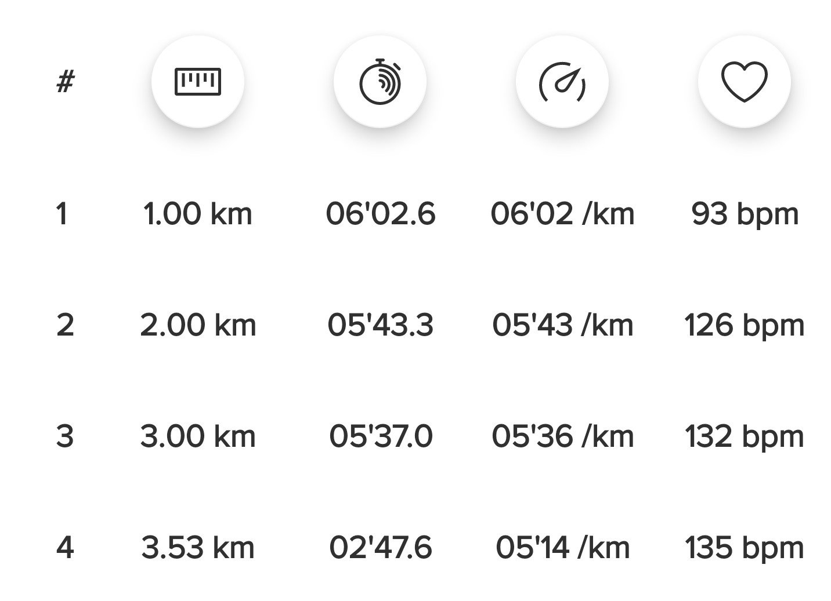Select lap 2 row number
The height and width of the screenshot is (601, 831).
click(65, 325)
